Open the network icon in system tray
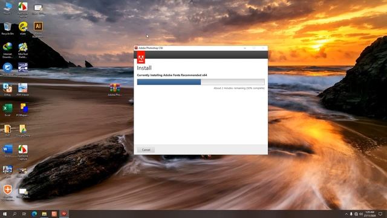 tap(356, 214)
